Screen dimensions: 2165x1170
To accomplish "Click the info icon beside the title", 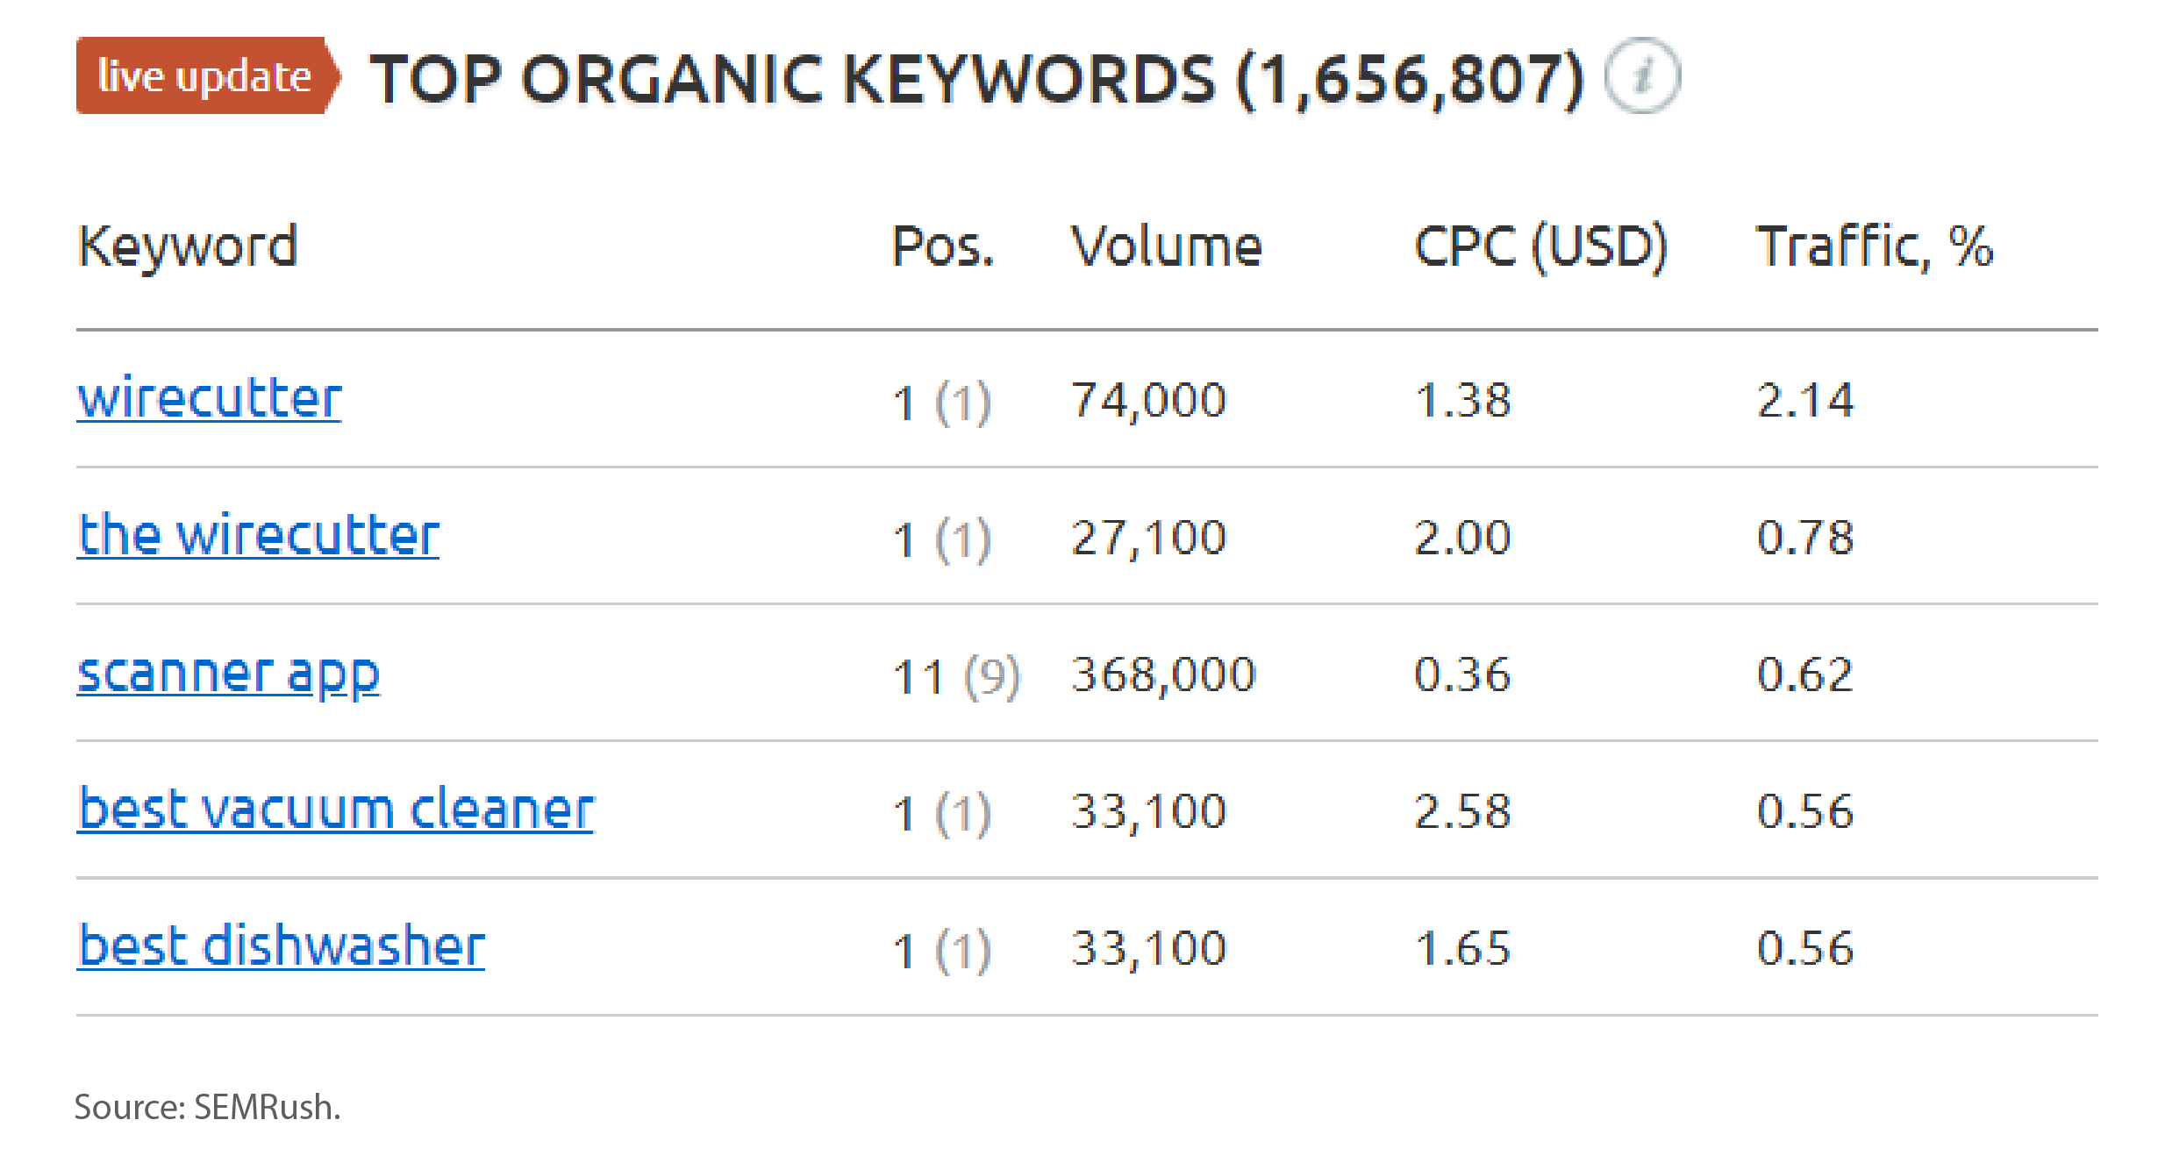I will pos(1641,76).
